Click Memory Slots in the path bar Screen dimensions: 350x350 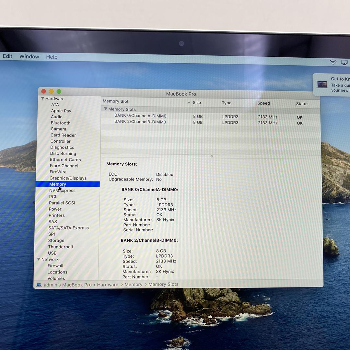point(163,284)
